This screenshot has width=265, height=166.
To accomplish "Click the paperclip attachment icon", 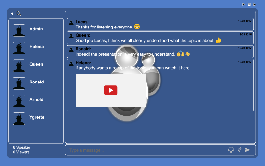I will (x=239, y=150).
